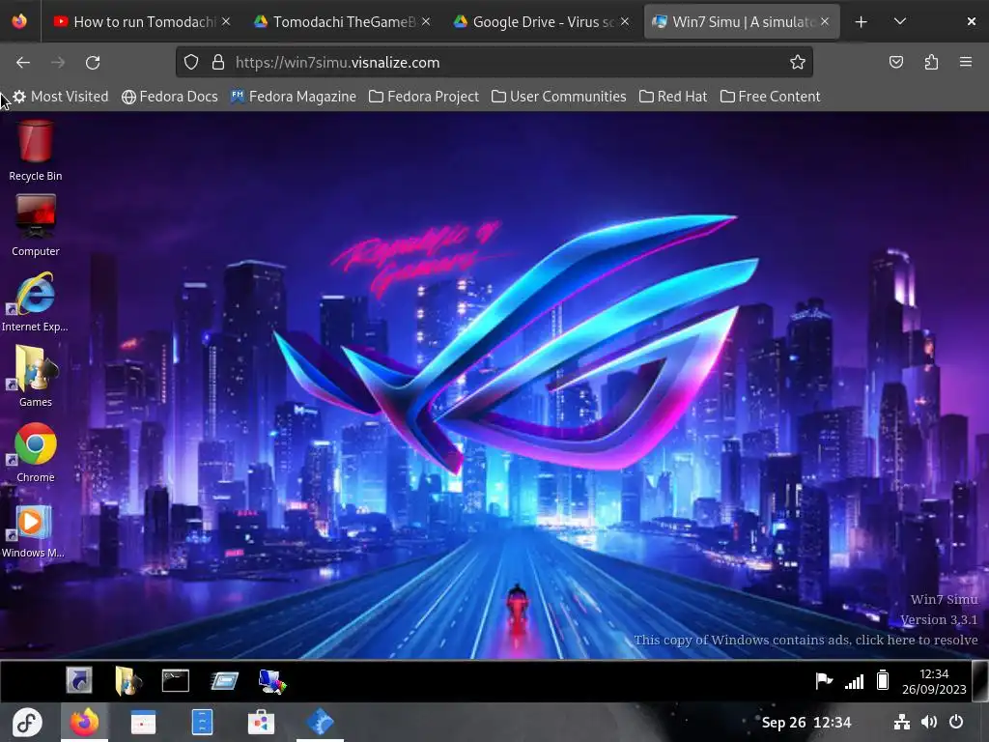Click the Firefox icon in Fedora panel
The image size is (989, 742).
point(85,722)
